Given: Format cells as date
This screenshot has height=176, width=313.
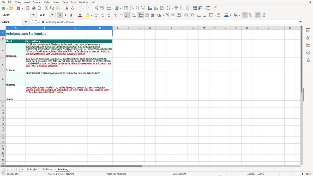Looking at the screenshot, I should (179, 15).
